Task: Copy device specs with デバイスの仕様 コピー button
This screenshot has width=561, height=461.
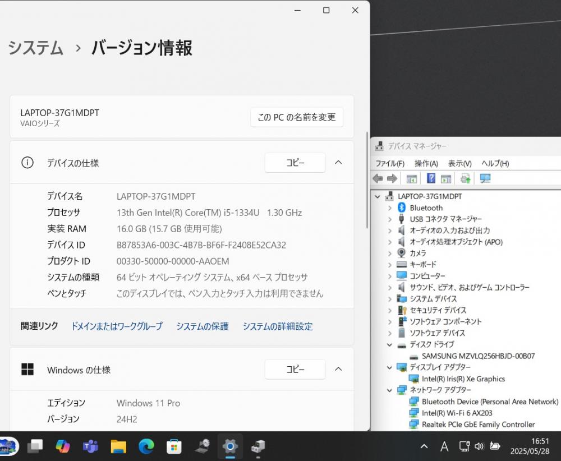Action: (x=295, y=163)
